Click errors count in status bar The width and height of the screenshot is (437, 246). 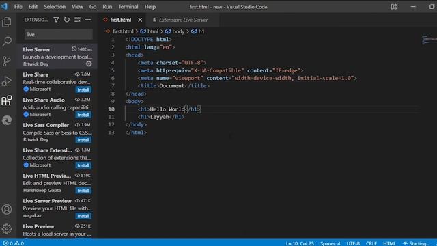coord(8,243)
